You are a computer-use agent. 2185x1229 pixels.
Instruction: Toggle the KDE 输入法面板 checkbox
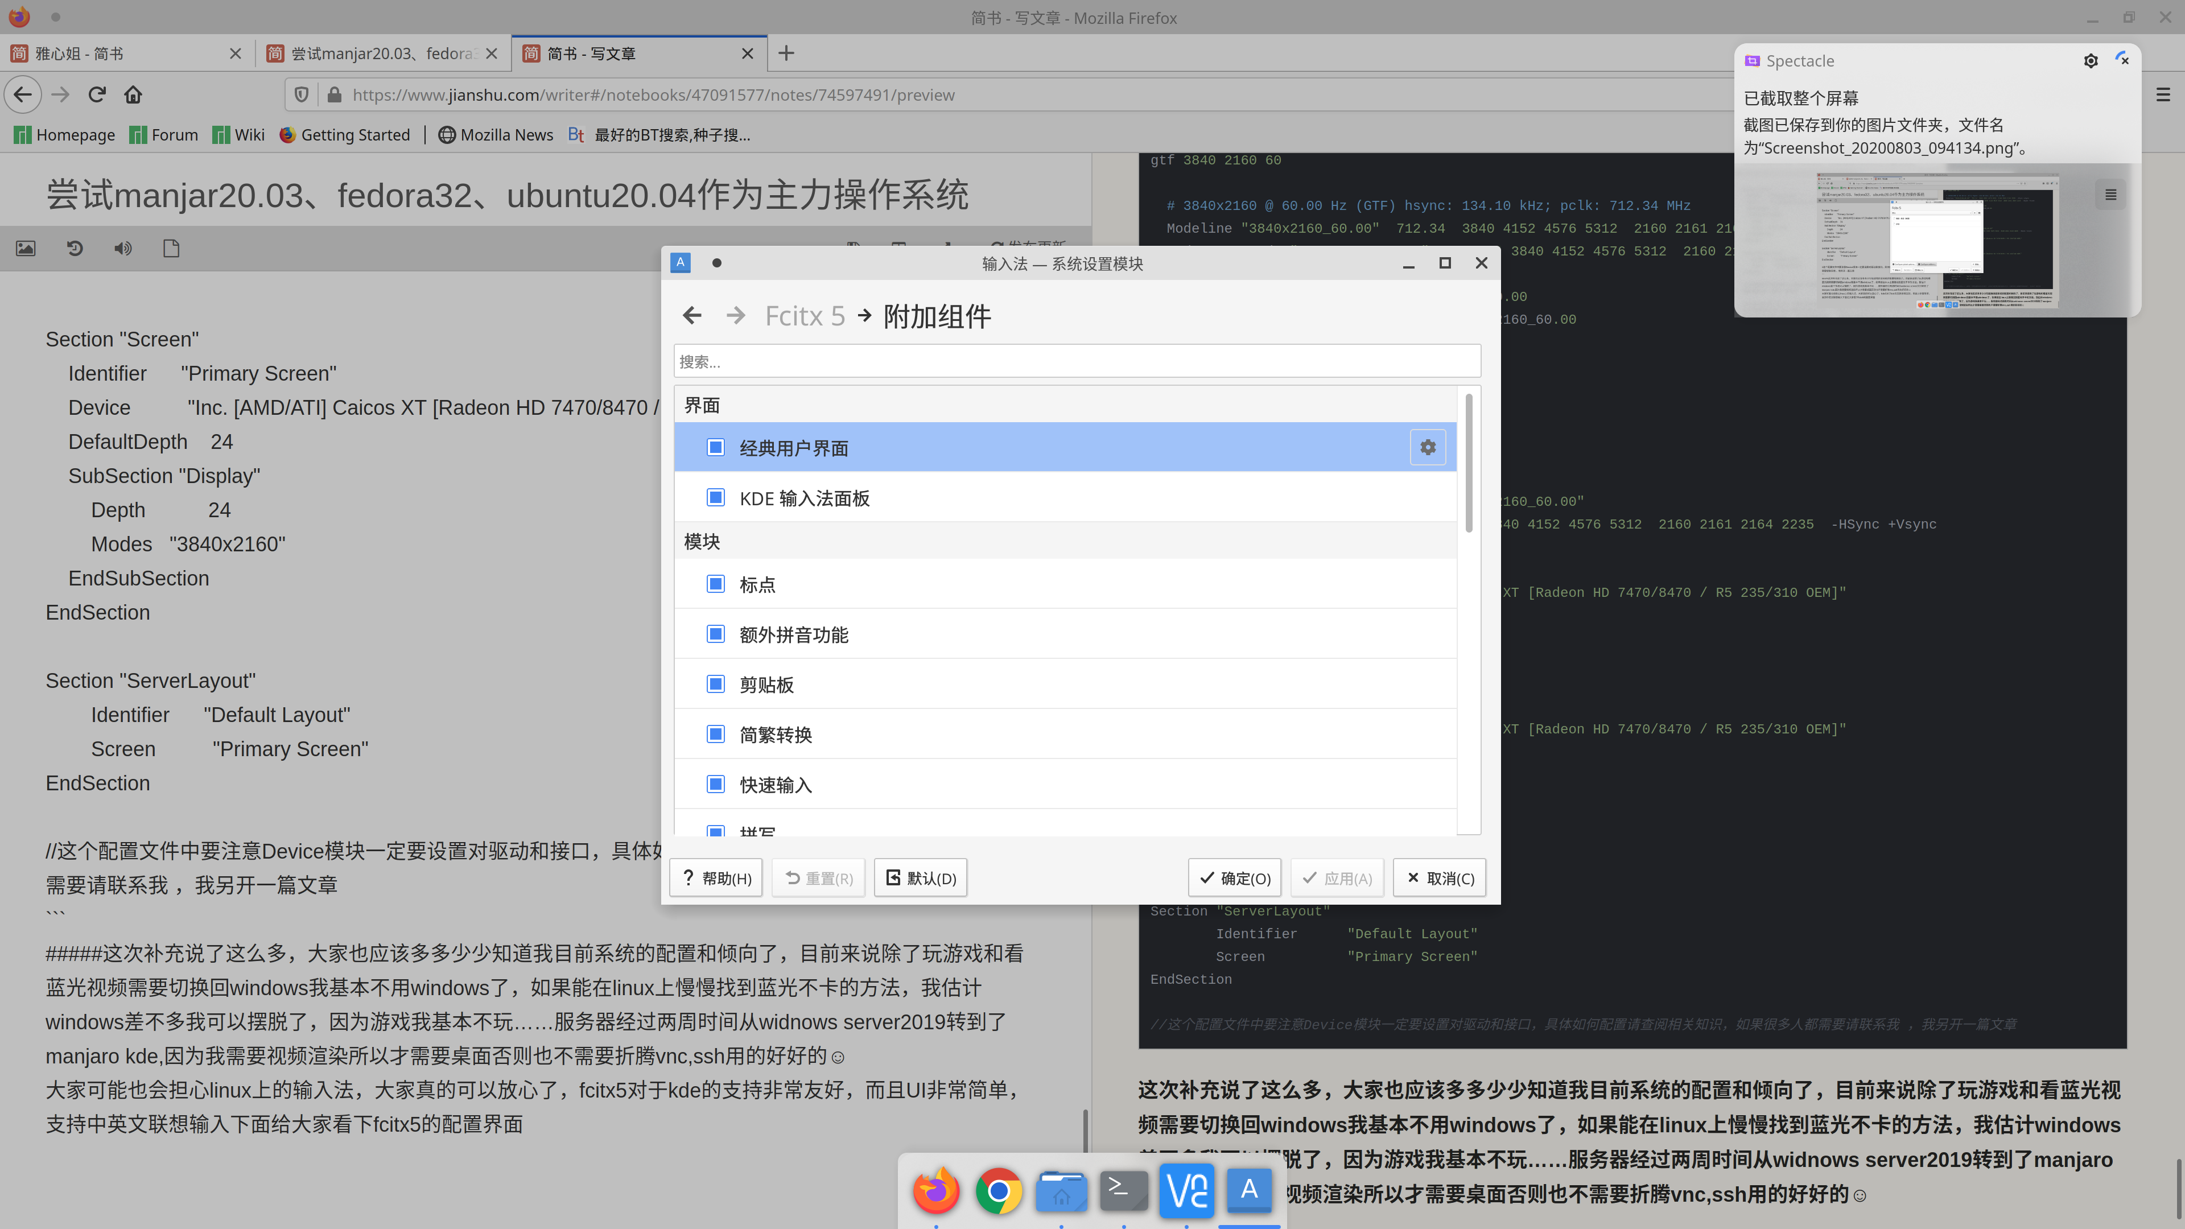[716, 498]
